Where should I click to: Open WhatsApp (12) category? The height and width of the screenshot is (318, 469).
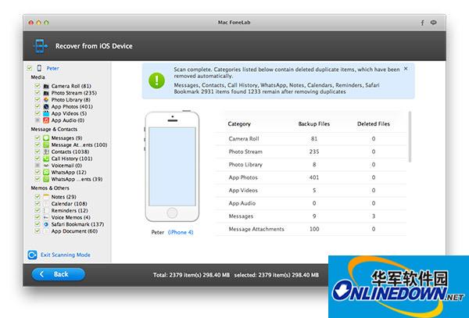tap(69, 173)
